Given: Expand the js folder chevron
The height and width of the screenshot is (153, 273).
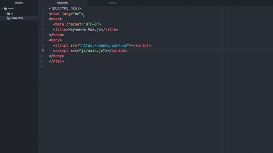Looking at the screenshot, I should 5,13.
